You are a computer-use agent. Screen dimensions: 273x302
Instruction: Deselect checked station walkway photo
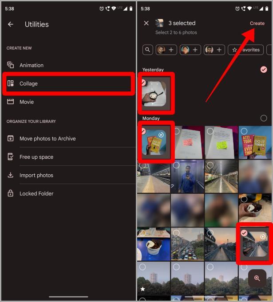tap(255, 244)
